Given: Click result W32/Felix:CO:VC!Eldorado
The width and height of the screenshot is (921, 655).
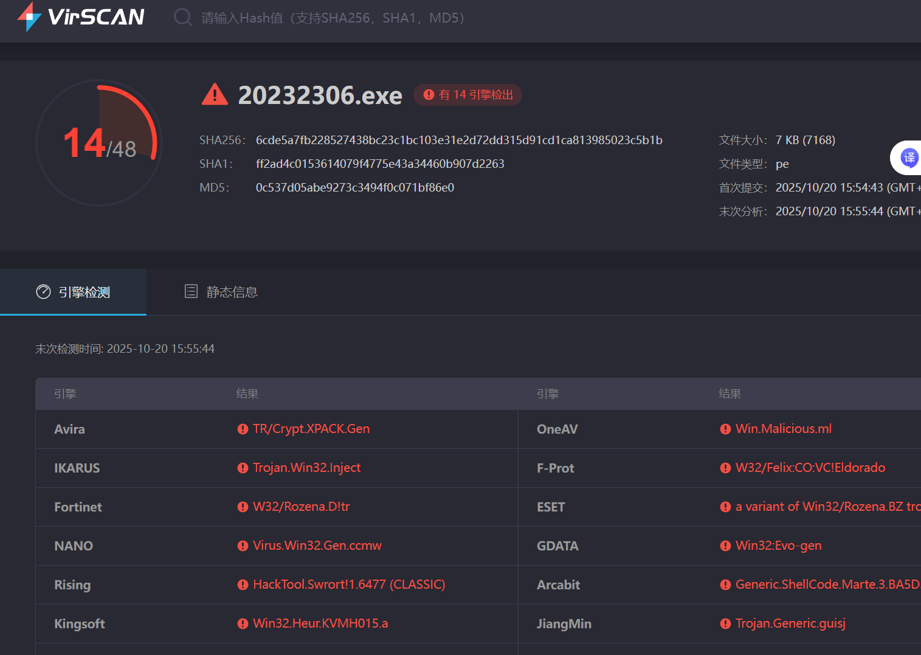Looking at the screenshot, I should pos(810,468).
